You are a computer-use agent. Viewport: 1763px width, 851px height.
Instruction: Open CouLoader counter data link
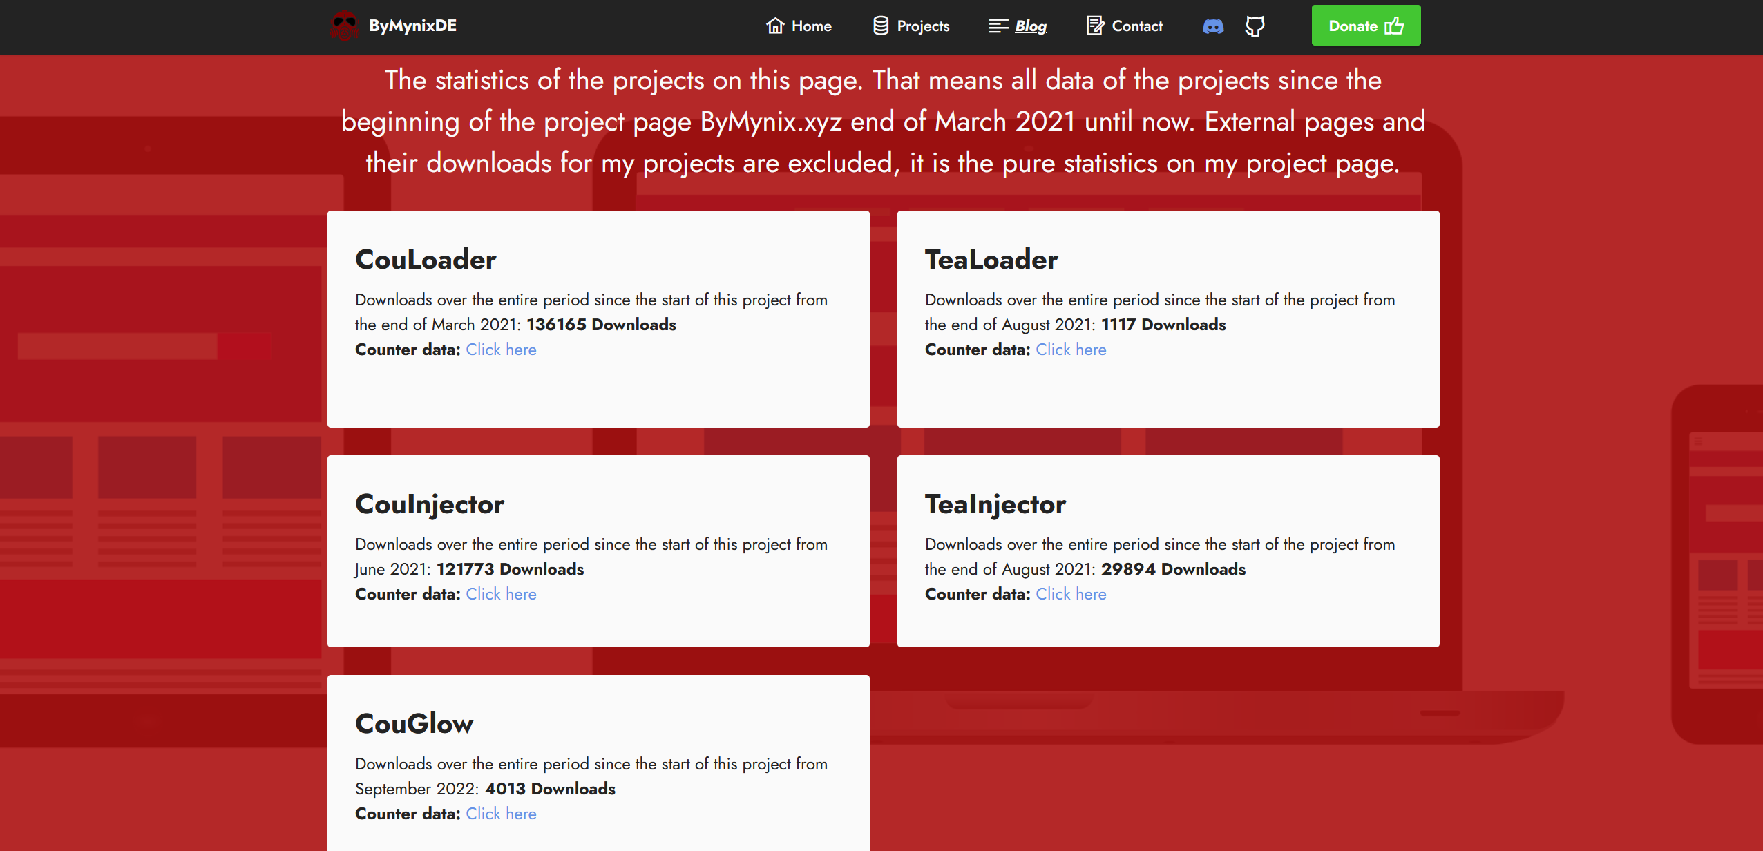coord(501,350)
